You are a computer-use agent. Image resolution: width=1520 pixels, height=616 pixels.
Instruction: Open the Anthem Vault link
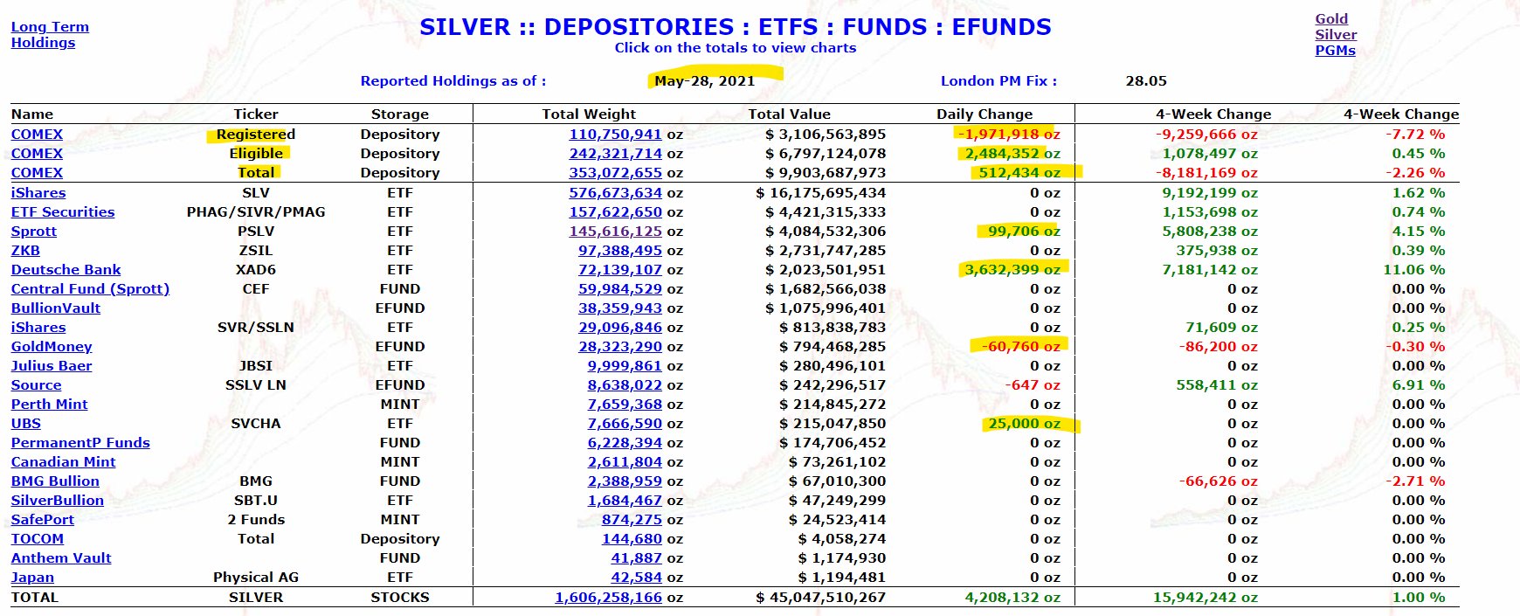[61, 558]
